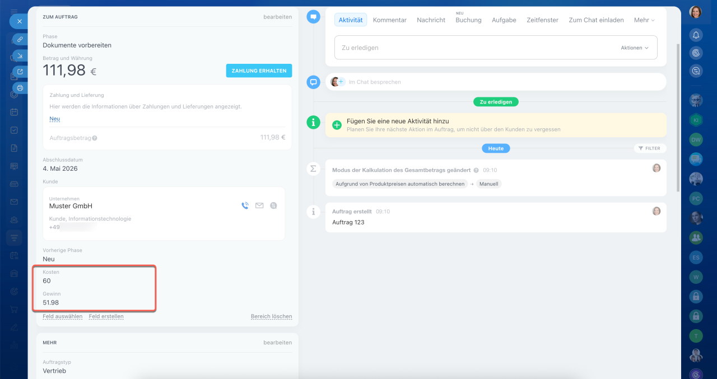Switch to the Kommentar tab
717x379 pixels.
pyautogui.click(x=389, y=20)
